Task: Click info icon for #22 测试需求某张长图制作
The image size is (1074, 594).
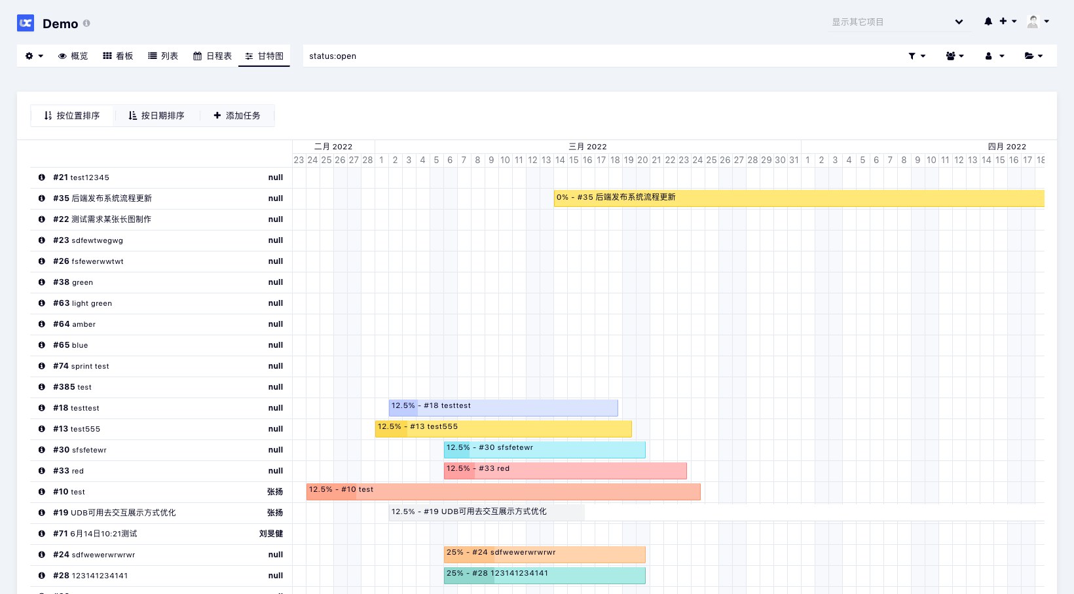Action: [x=41, y=219]
